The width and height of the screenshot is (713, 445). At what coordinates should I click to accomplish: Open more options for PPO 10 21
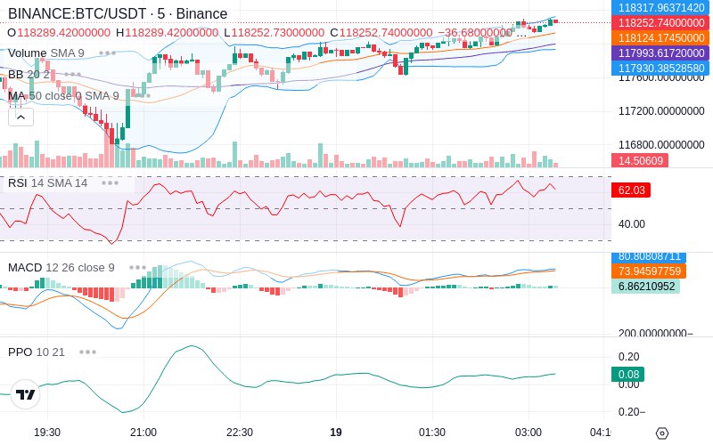click(x=87, y=352)
